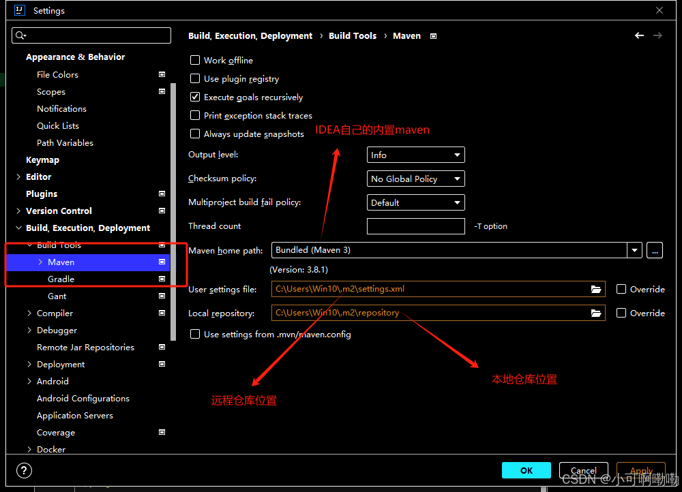
Task: Click the Cancel button
Action: tap(583, 470)
